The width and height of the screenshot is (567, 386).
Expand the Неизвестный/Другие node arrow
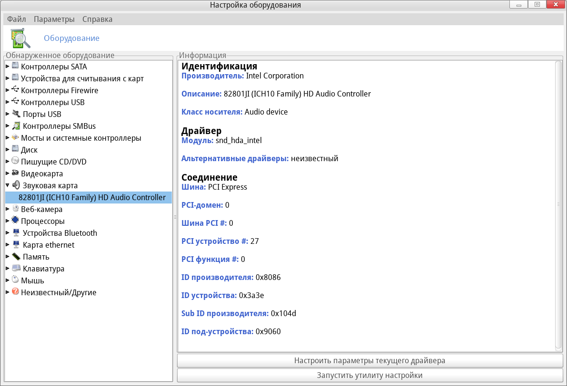click(x=7, y=292)
